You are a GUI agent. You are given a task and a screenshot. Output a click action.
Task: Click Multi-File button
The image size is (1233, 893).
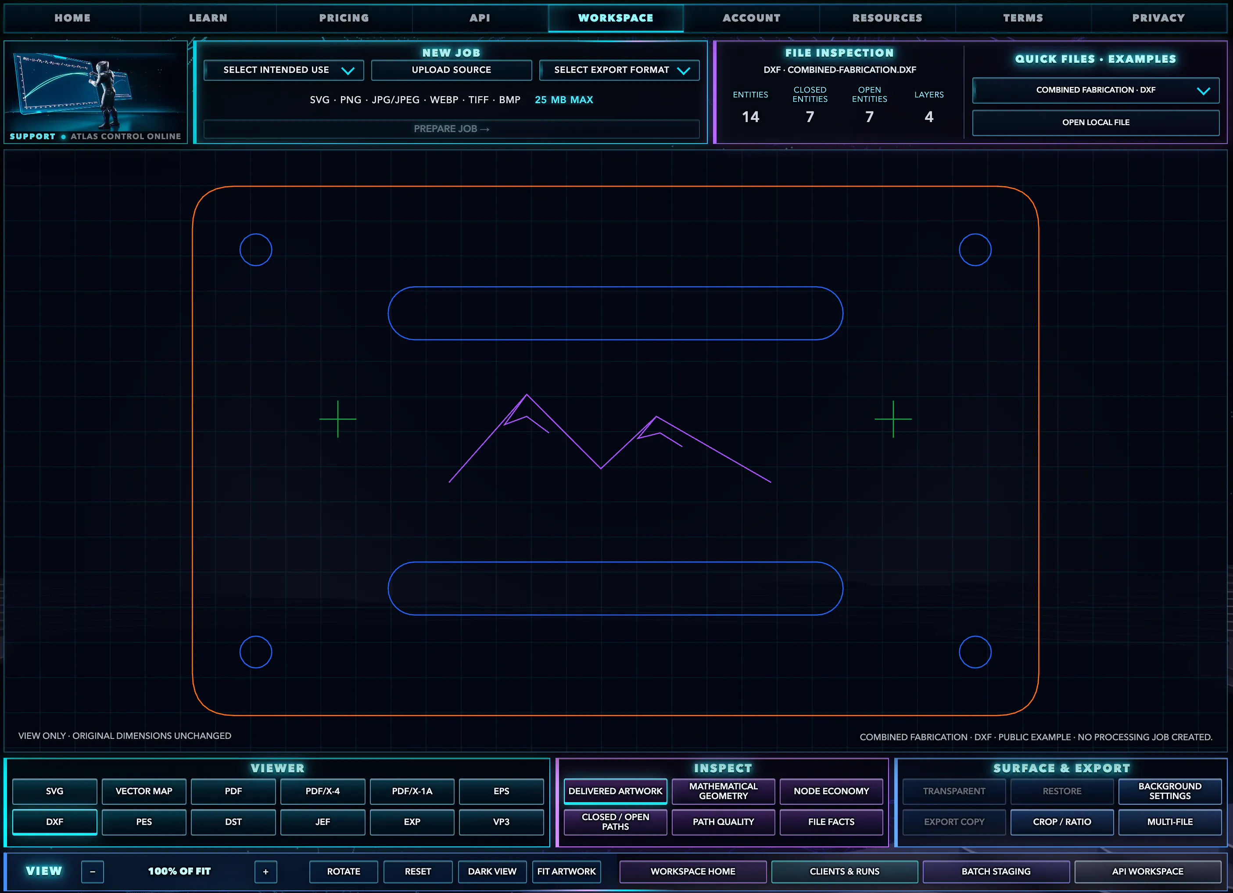(1170, 822)
